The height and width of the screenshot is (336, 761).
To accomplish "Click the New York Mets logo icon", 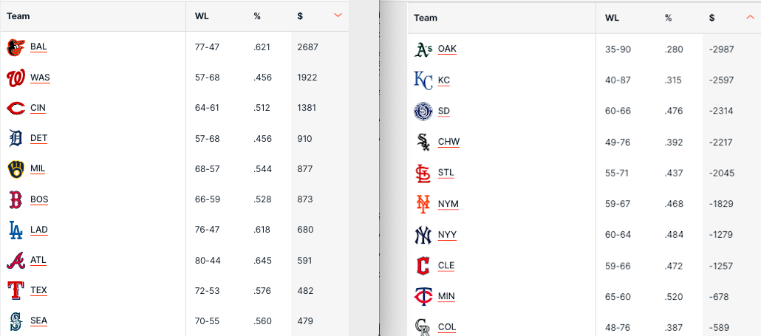I will tap(423, 204).
